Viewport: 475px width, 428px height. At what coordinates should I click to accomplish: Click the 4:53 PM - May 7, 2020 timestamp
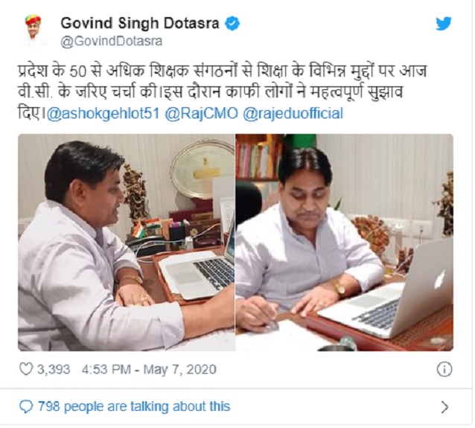click(149, 369)
